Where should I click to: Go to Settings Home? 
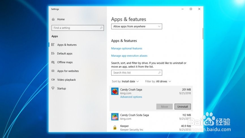[58, 19]
